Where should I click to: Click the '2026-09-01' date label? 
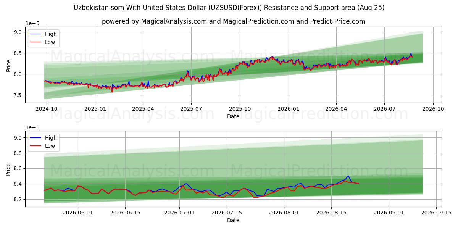click(x=390, y=213)
